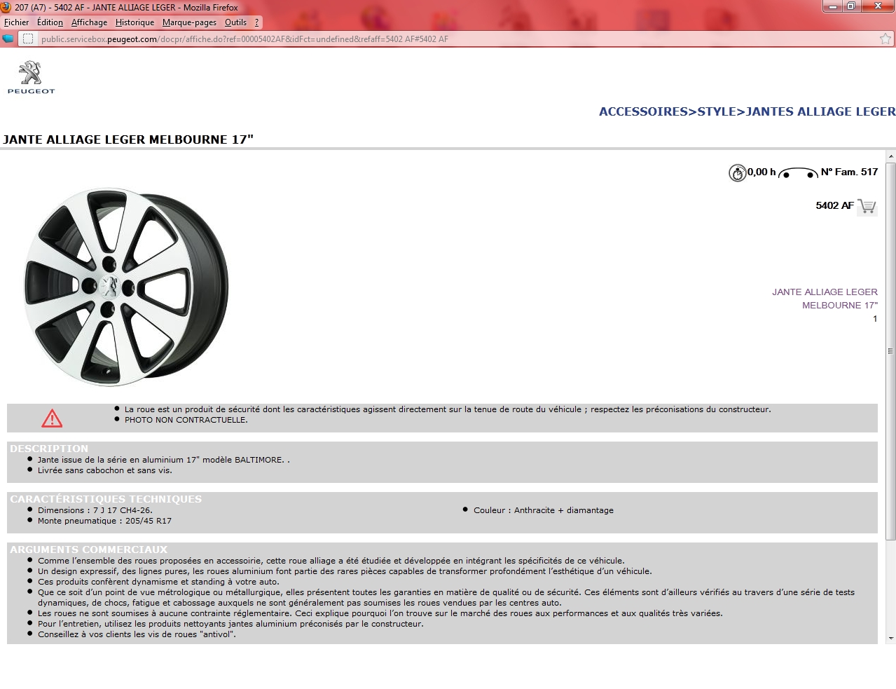This screenshot has height=689, width=896.
Task: Click the URL address field
Action: click(455, 39)
